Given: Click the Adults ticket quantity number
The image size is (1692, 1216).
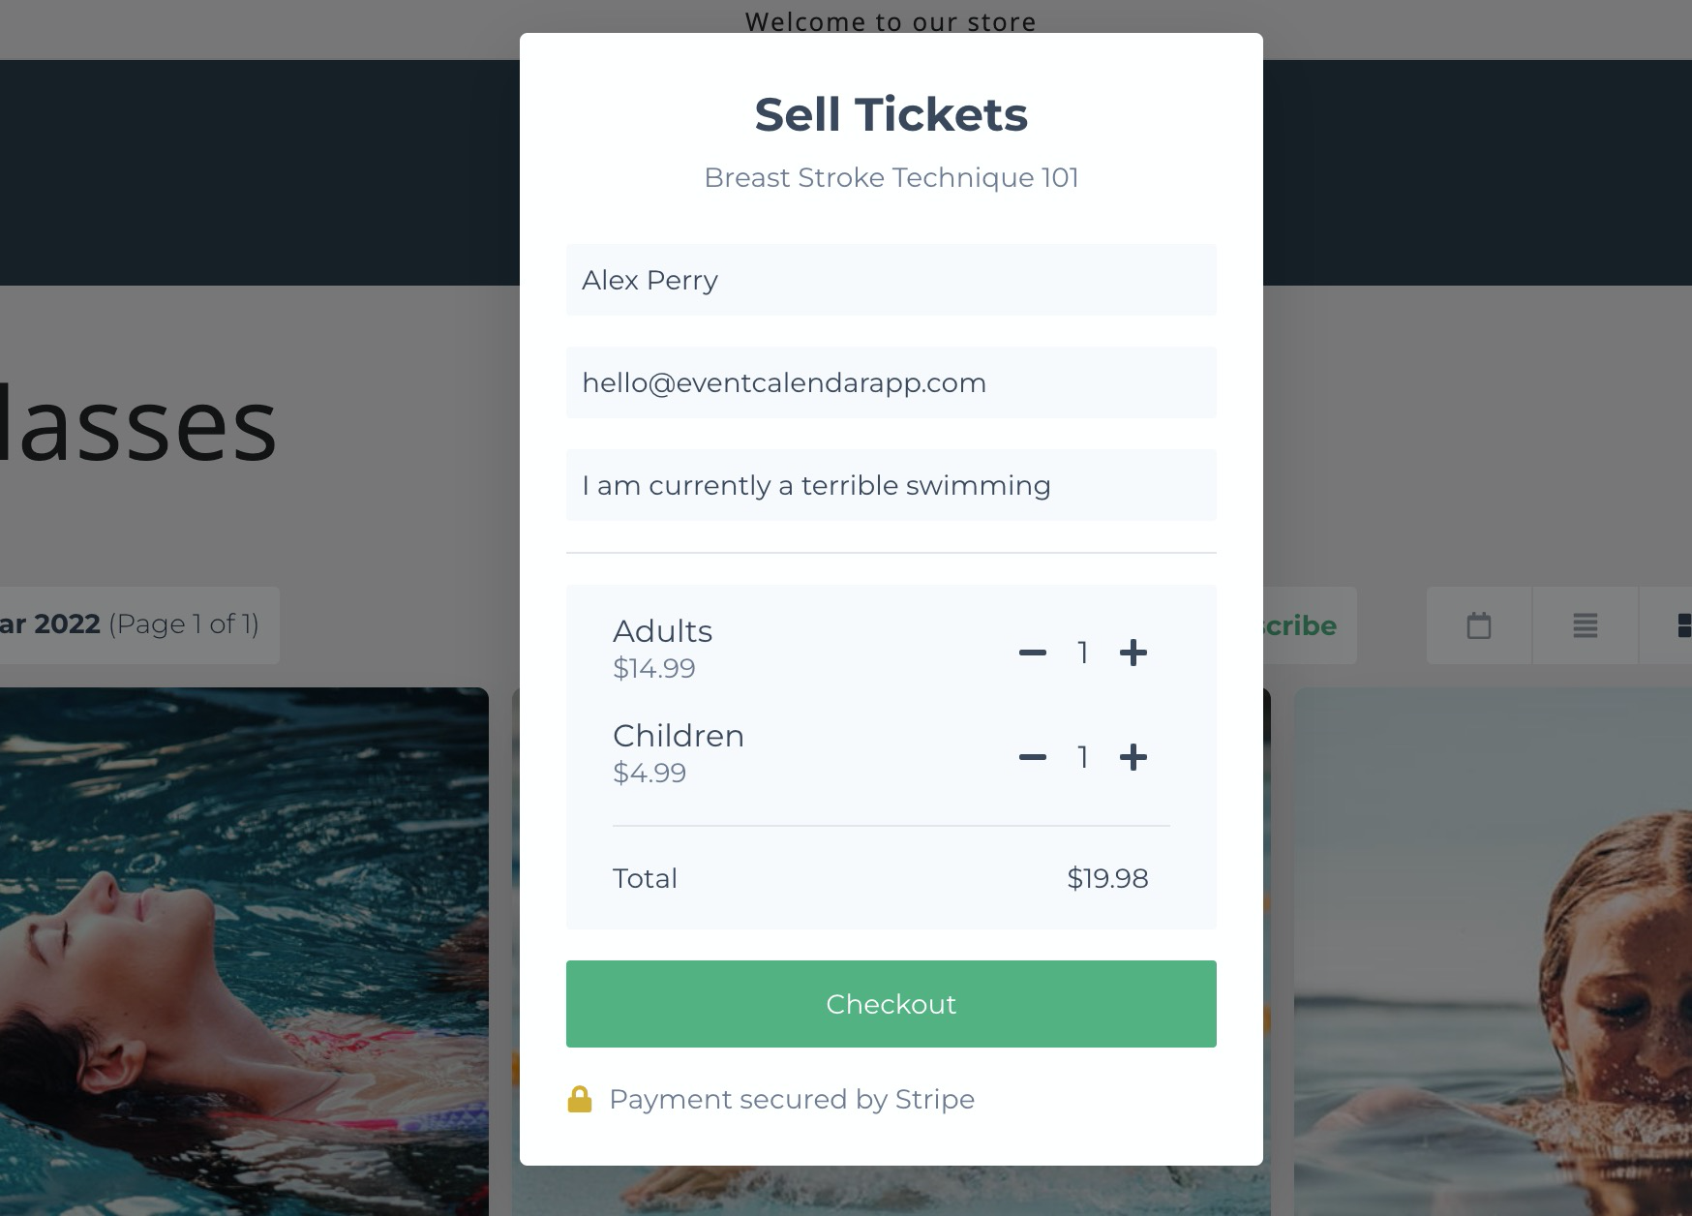Looking at the screenshot, I should point(1083,653).
